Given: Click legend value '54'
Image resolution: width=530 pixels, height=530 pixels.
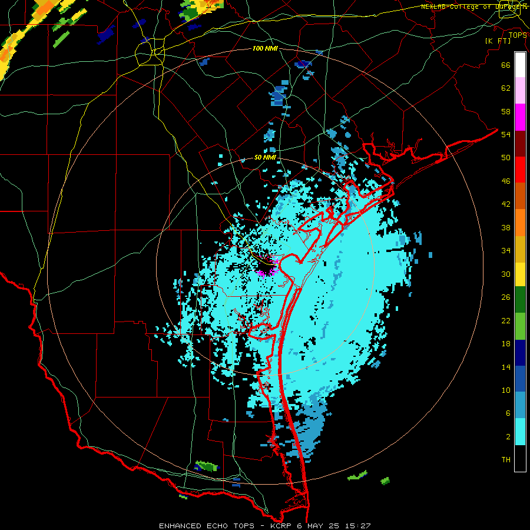Looking at the screenshot, I should [506, 134].
